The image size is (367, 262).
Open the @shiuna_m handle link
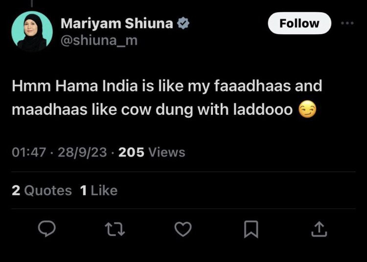[x=98, y=41]
